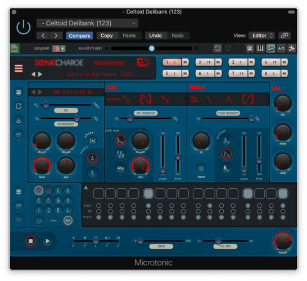Select pattern H
307x281 pixels.
(67, 200)
